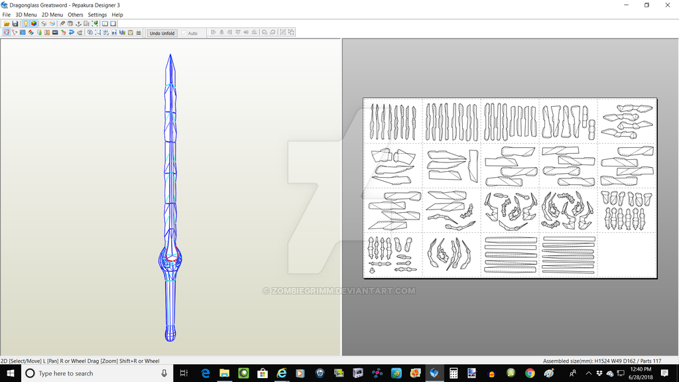Open the 2D Menu
Screen dimensions: 679x382
click(x=52, y=15)
